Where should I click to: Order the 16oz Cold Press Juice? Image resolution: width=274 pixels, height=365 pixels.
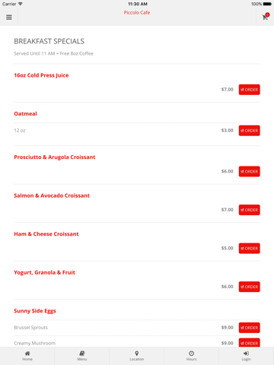249,90
